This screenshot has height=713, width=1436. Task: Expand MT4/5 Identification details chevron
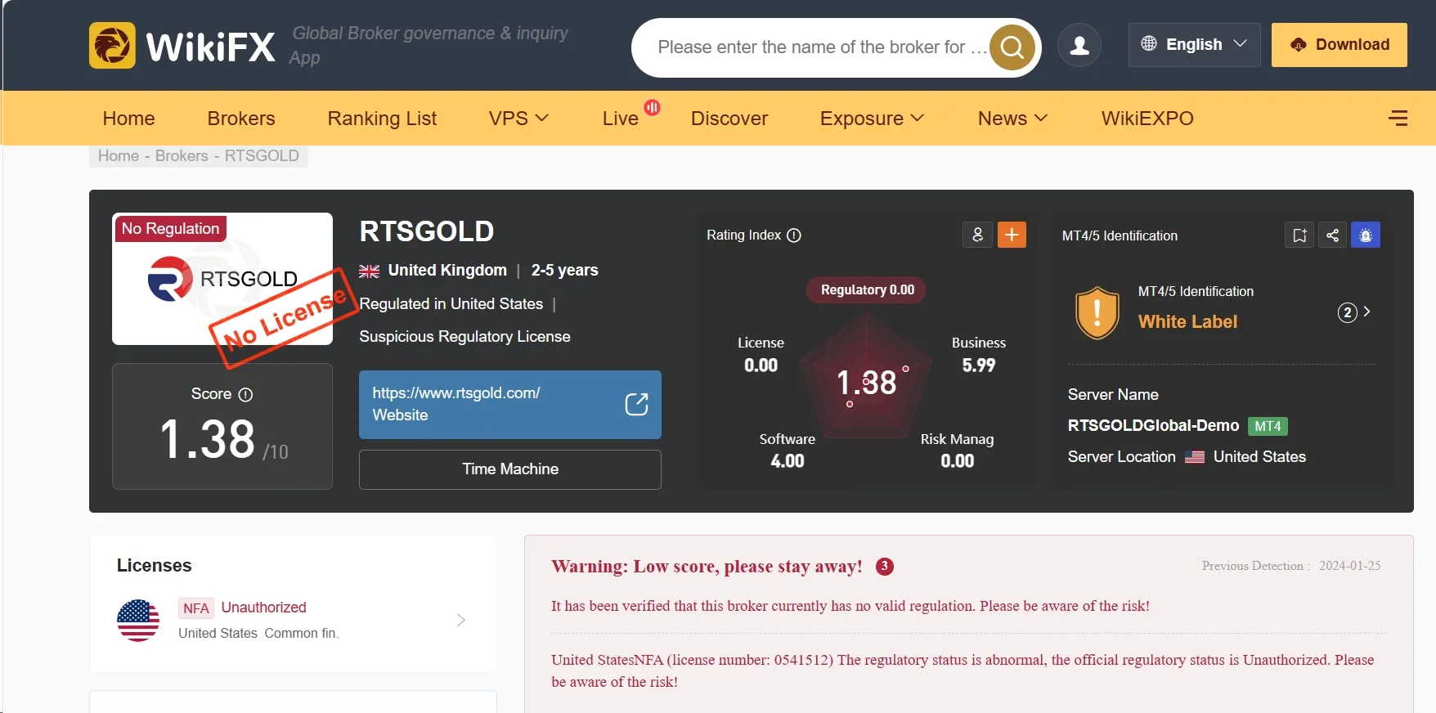click(x=1367, y=312)
